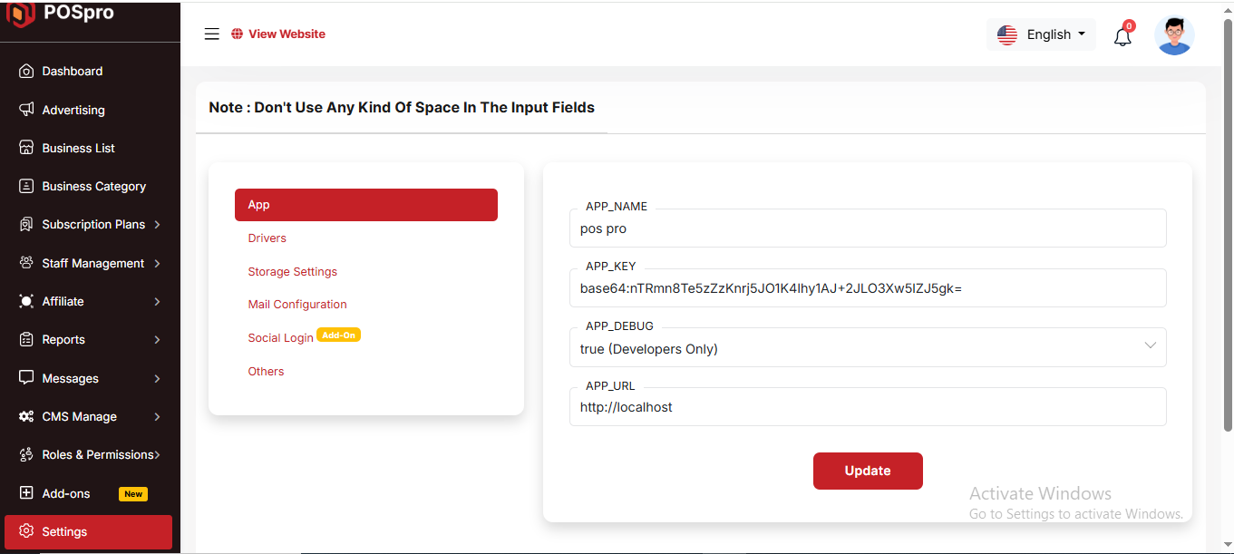Click the Settings gear icon in sidebar
The image size is (1234, 554).
pyautogui.click(x=26, y=531)
